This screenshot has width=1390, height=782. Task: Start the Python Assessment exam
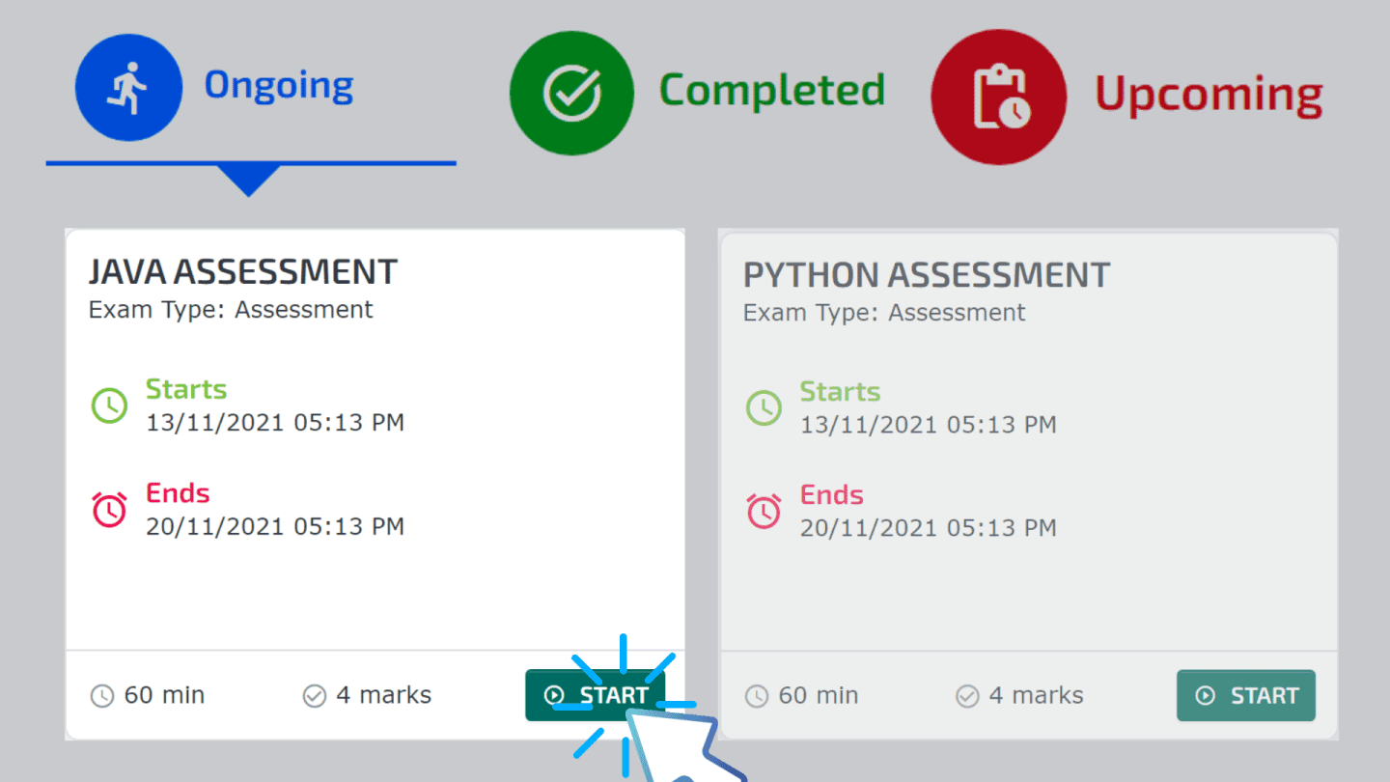tap(1246, 694)
